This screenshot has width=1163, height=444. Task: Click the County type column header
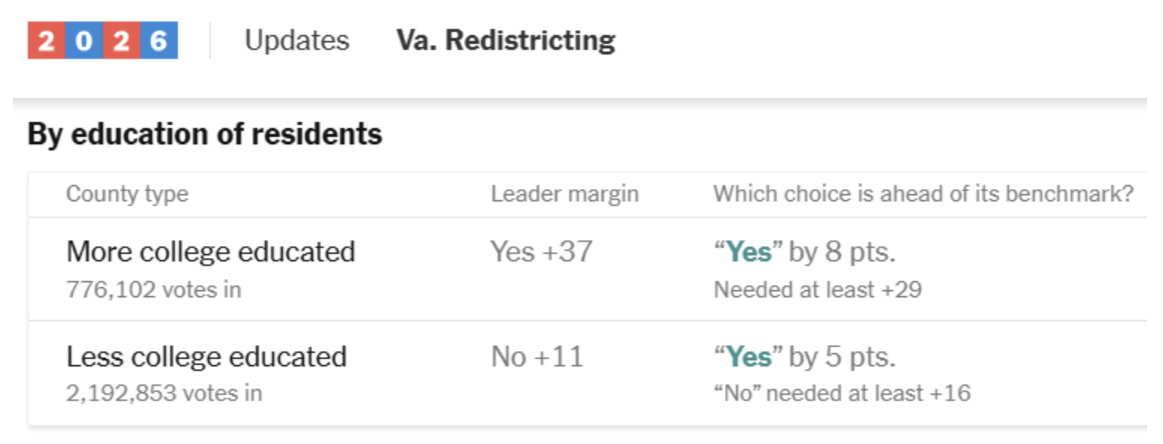point(127,194)
